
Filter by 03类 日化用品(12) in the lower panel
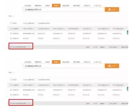pos(59,85)
